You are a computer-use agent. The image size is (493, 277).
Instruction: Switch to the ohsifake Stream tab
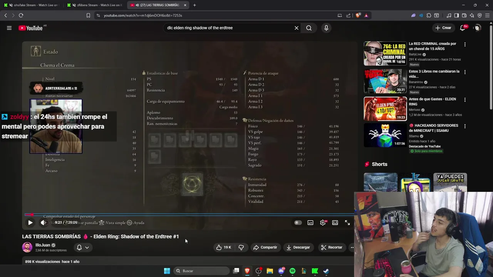pos(31,5)
